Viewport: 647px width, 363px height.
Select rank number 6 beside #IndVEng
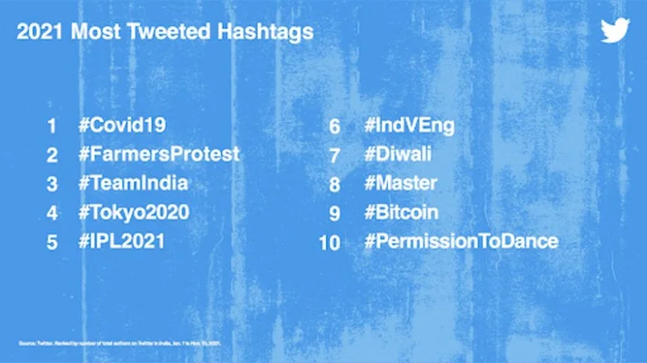click(334, 126)
